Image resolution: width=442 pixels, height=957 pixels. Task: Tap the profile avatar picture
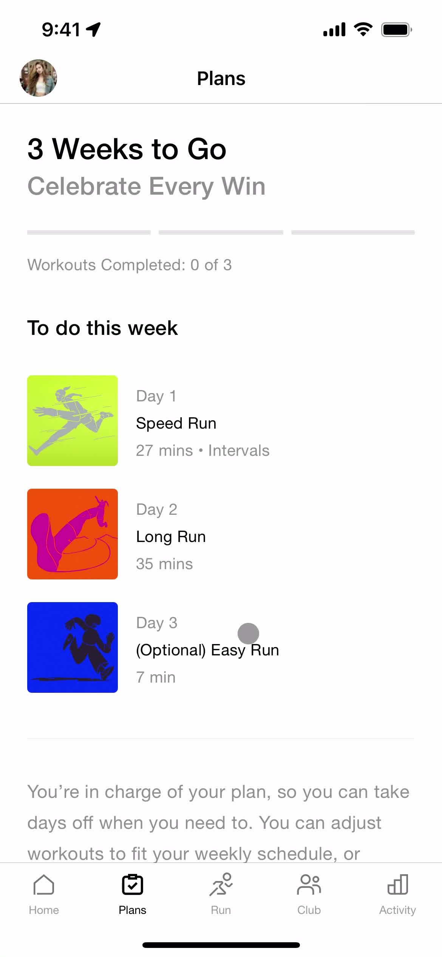(38, 78)
